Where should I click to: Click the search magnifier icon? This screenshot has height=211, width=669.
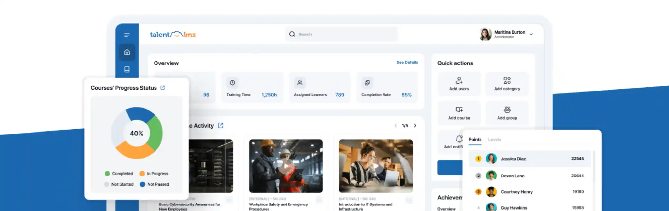(x=292, y=34)
